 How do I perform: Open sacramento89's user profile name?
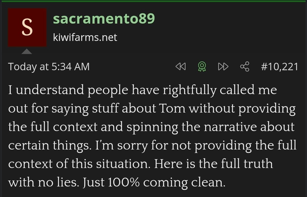coord(104,19)
